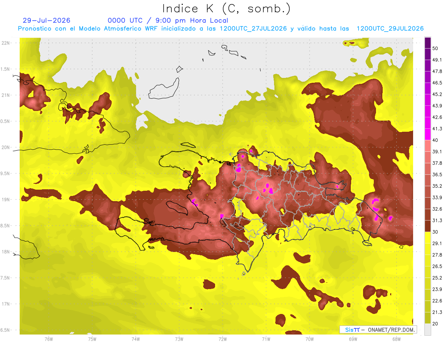This screenshot has width=445, height=344.
Task: Click the legend value '43.9'
Action: (x=437, y=106)
